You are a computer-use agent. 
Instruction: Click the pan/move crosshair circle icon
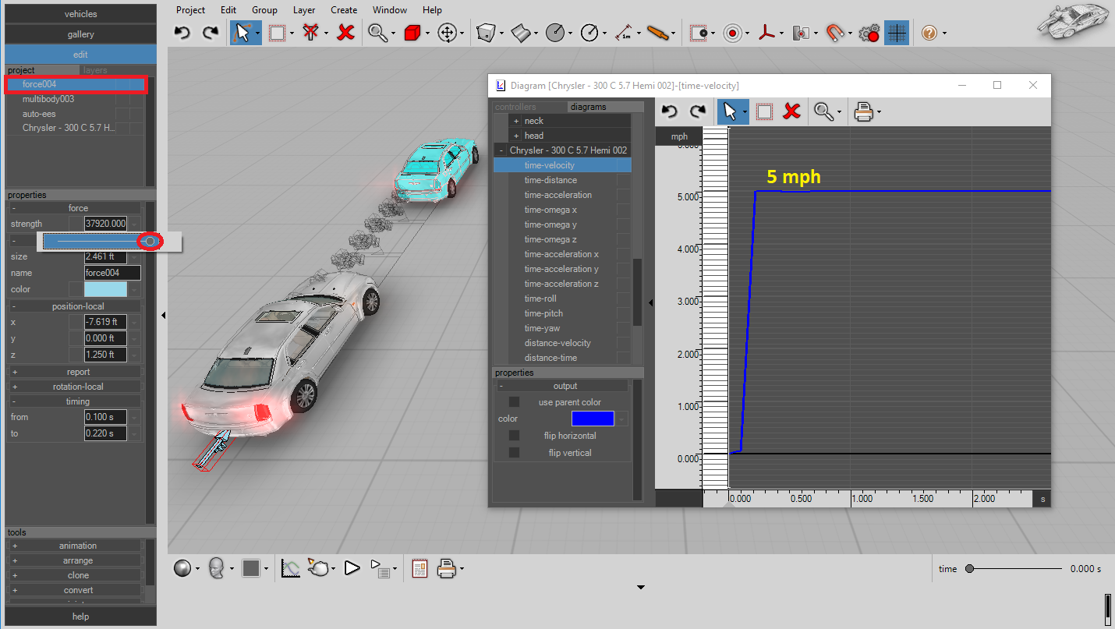click(447, 33)
